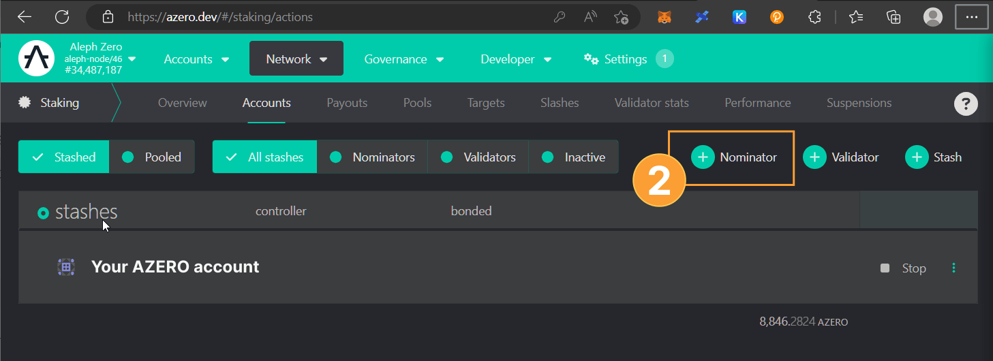Switch to the Targets tab
993x361 pixels.
coord(486,103)
